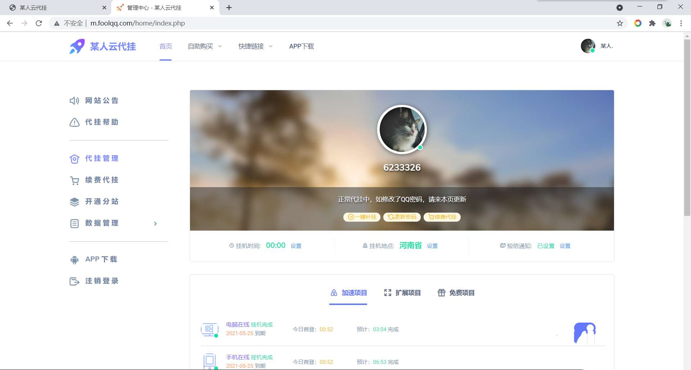Click the 某人云代挂 rocket logo
The image size is (691, 370).
coord(77,46)
